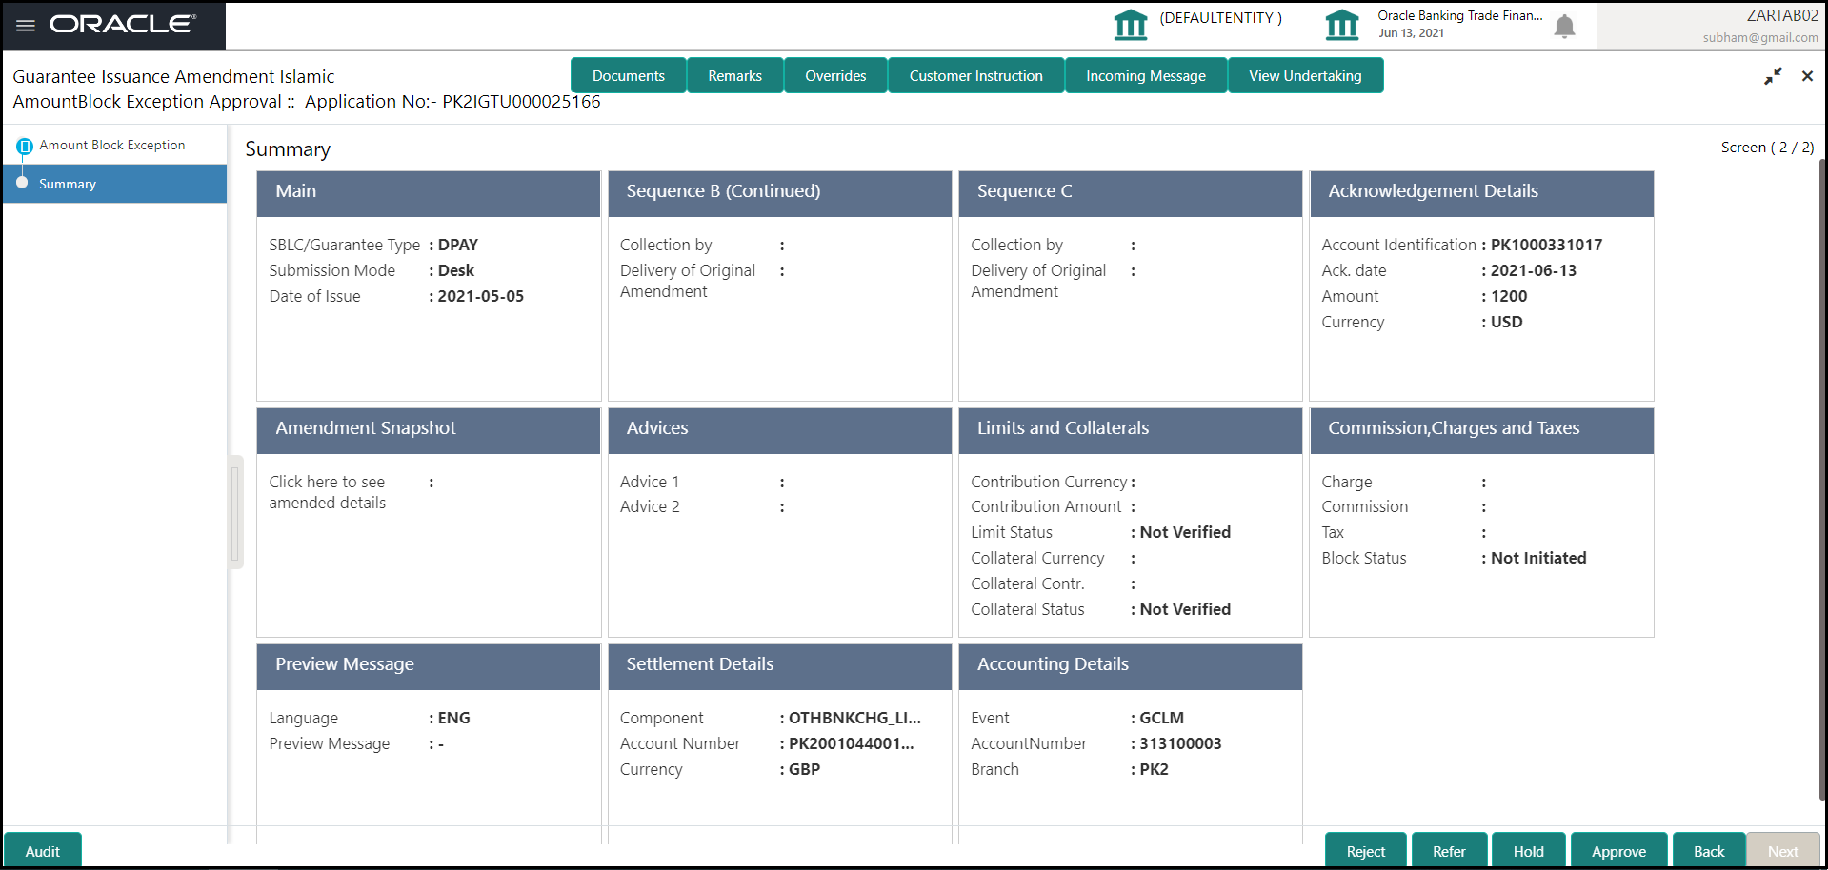Screen dimensions: 1828x870
Task: Click the DEFAULTENTITY bank entity icon
Action: click(x=1130, y=26)
